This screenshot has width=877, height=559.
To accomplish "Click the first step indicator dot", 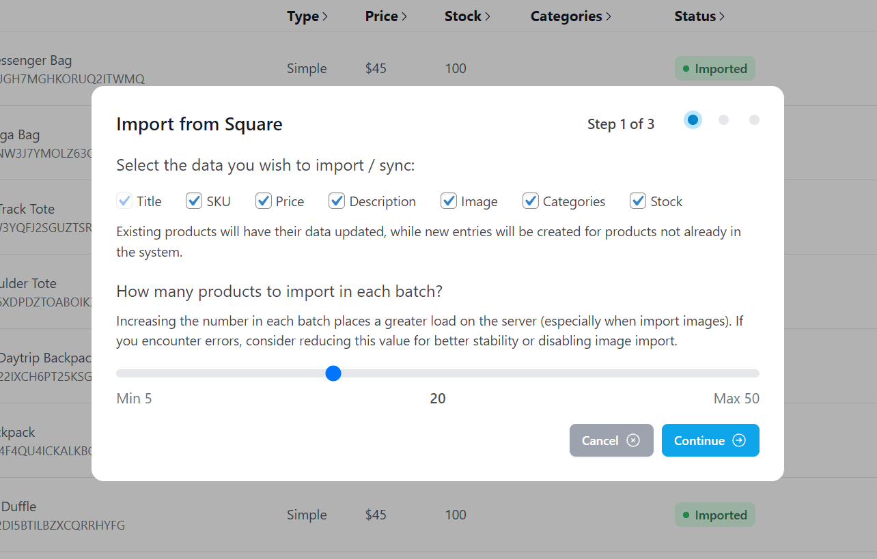I will (693, 120).
